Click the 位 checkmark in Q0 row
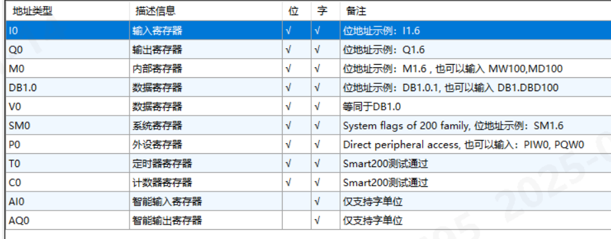The height and width of the screenshot is (239, 611). click(289, 50)
